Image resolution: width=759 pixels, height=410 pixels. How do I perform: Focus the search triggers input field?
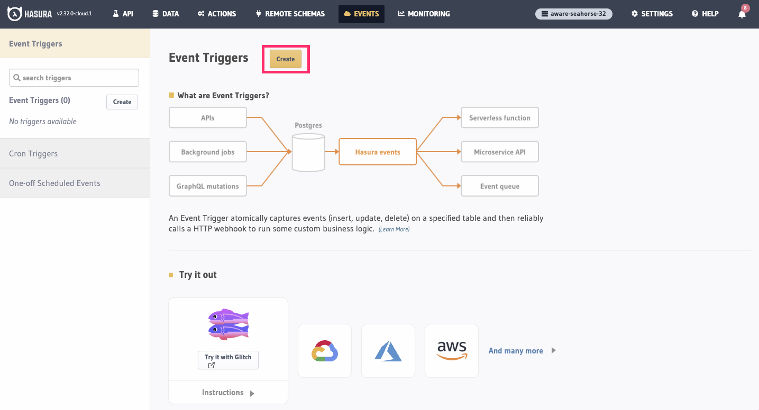tap(74, 78)
